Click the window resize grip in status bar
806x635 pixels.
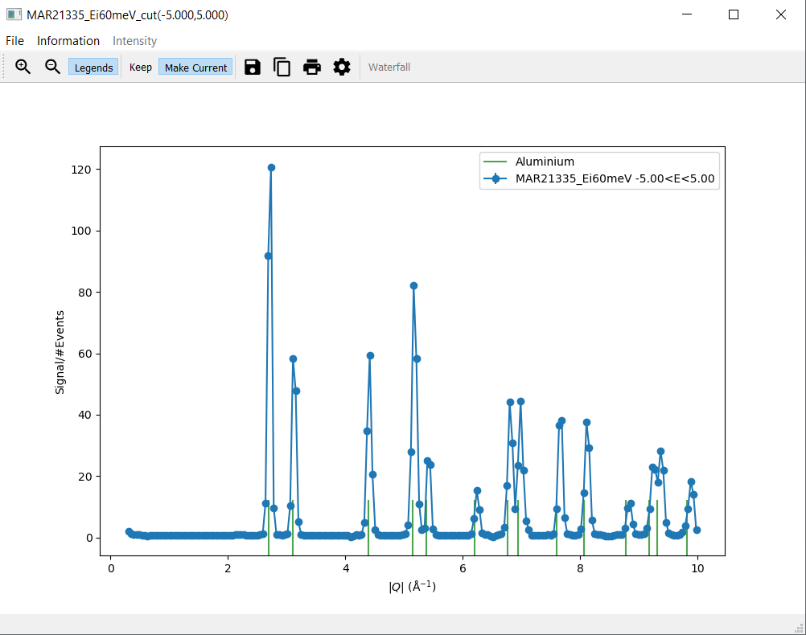coord(800,629)
